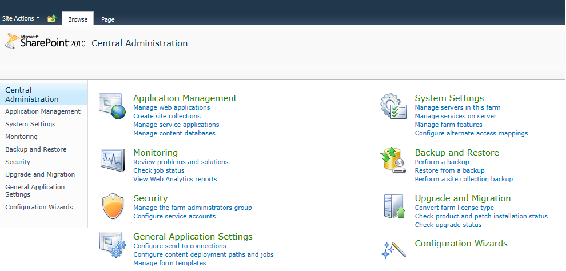
Task: Click Configure service accounts link
Action: (174, 217)
